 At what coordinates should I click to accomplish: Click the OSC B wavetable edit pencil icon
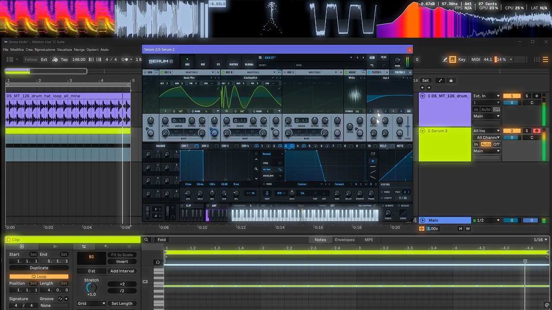click(x=279, y=88)
